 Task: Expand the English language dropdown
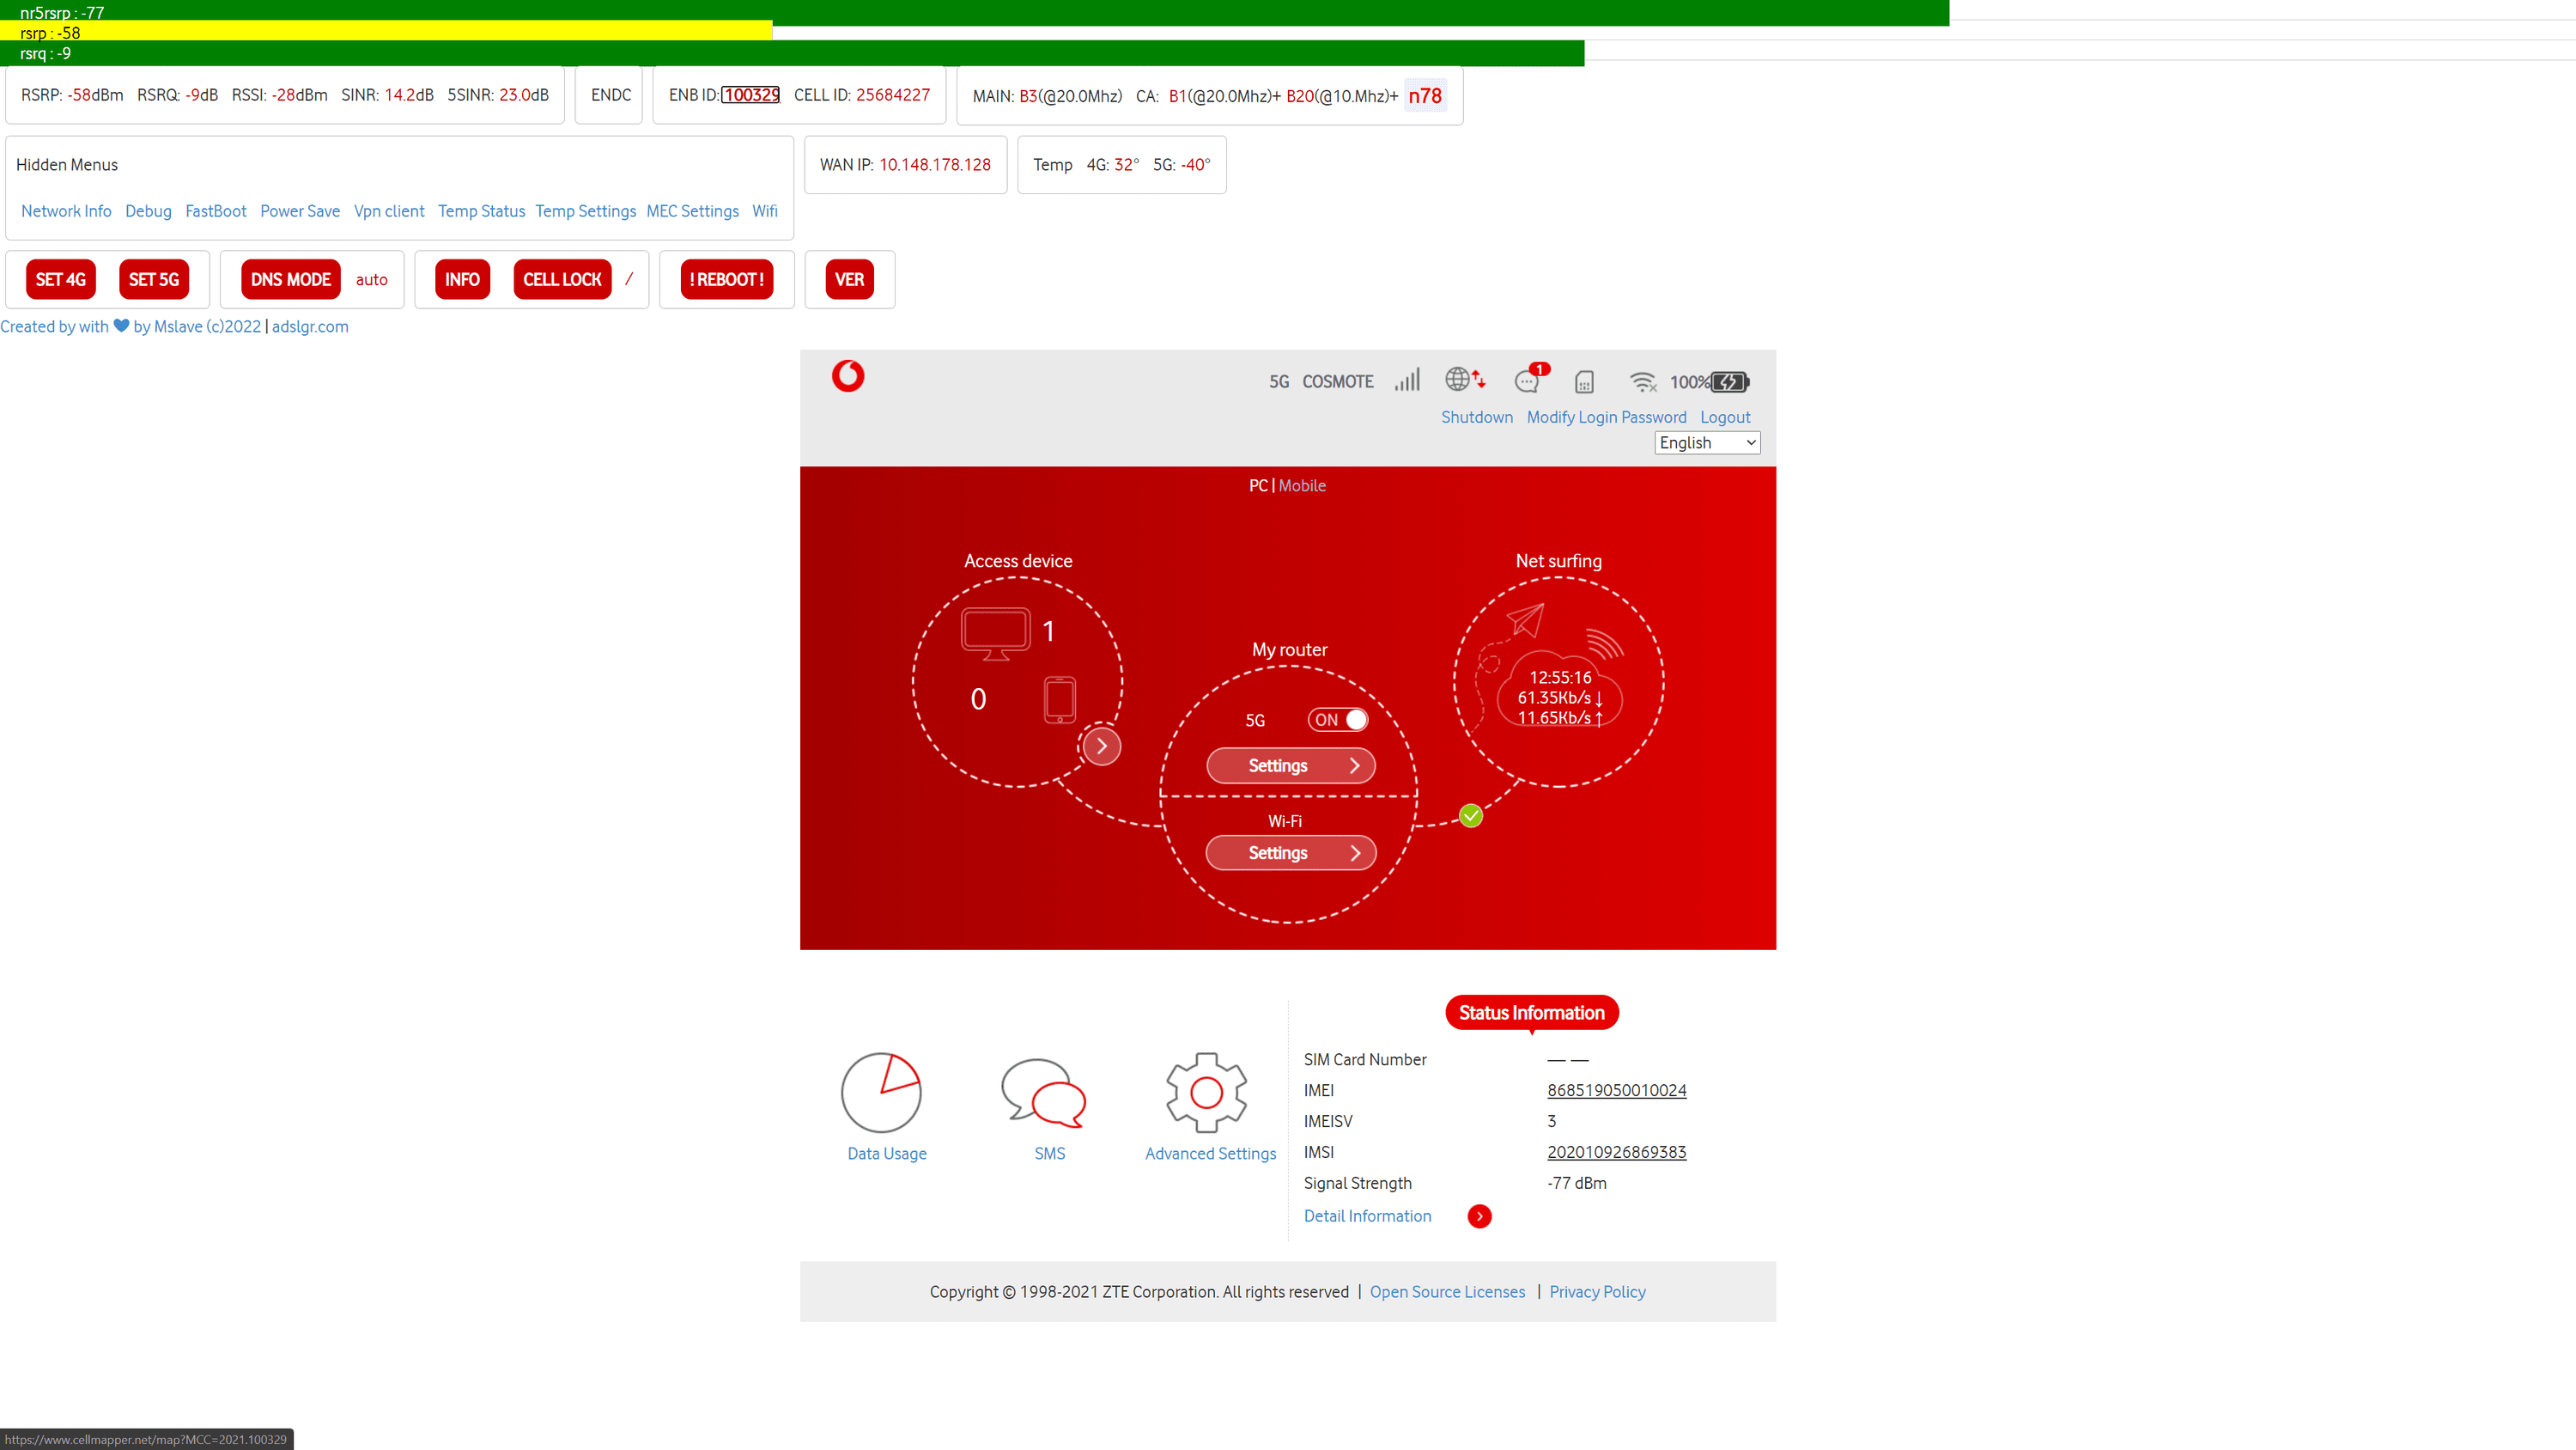pyautogui.click(x=1707, y=442)
